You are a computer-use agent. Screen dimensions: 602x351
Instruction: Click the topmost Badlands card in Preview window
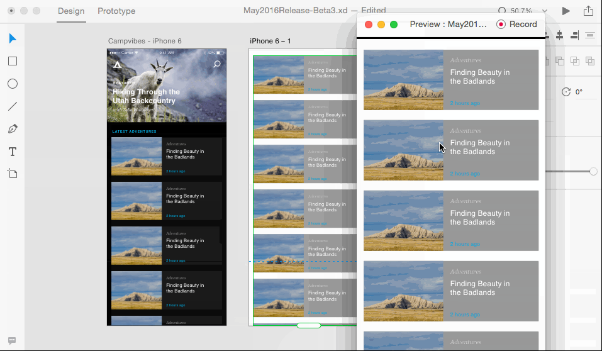(451, 80)
